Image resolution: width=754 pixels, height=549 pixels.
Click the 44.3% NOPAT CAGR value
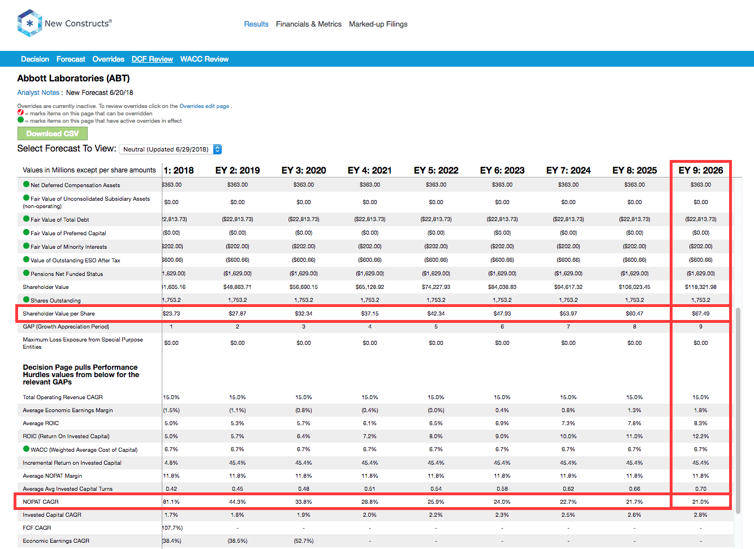click(x=238, y=502)
